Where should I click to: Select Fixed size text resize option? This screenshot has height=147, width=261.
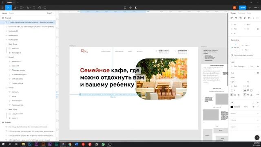click(251, 90)
